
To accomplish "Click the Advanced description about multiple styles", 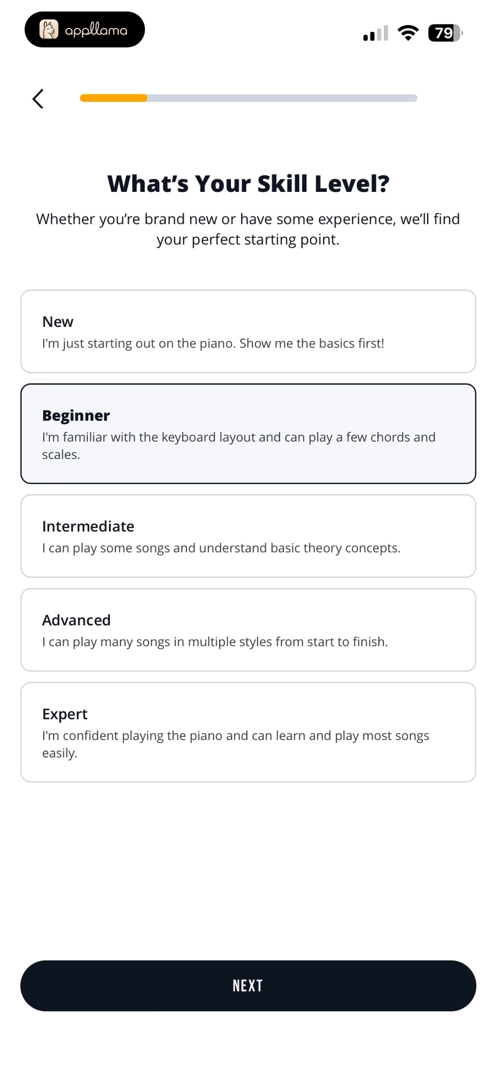I will click(x=215, y=642).
